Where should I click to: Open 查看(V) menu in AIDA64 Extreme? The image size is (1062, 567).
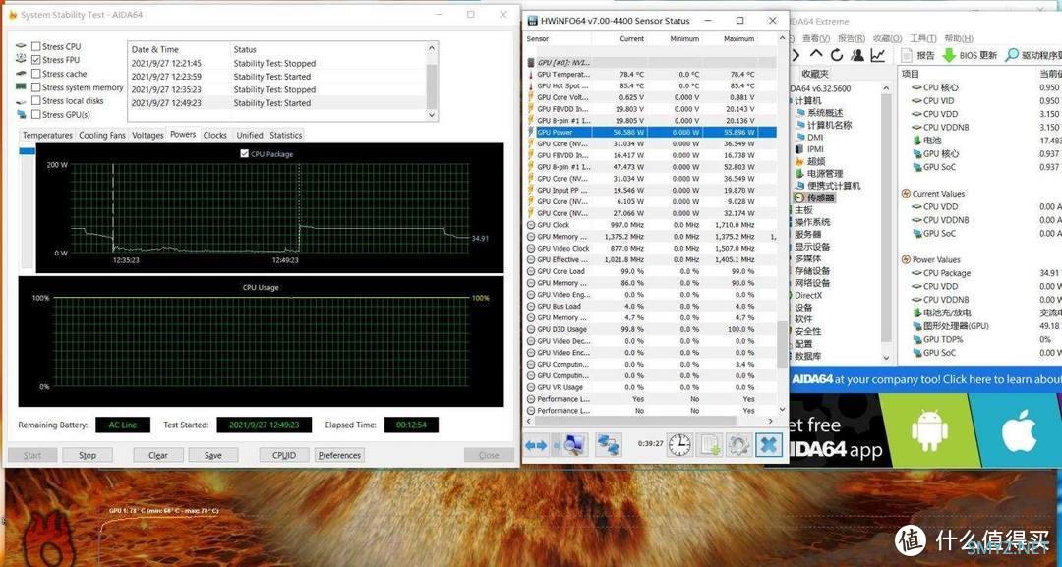[815, 38]
